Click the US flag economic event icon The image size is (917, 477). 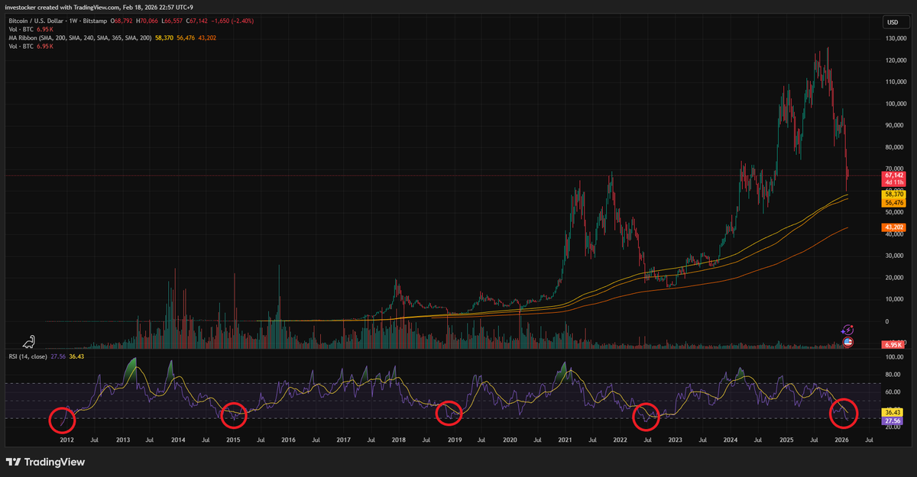[847, 342]
